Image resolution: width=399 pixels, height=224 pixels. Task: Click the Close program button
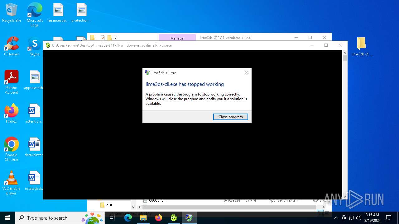point(230,117)
